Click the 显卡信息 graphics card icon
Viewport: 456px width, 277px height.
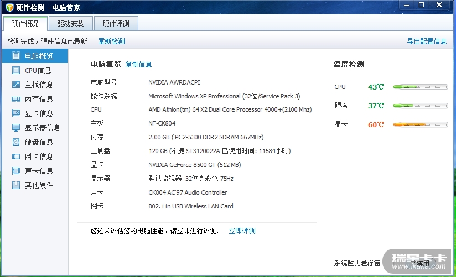pos(16,113)
